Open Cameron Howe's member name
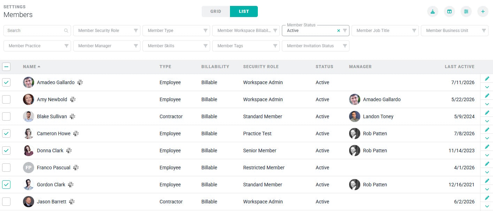 pyautogui.click(x=54, y=133)
